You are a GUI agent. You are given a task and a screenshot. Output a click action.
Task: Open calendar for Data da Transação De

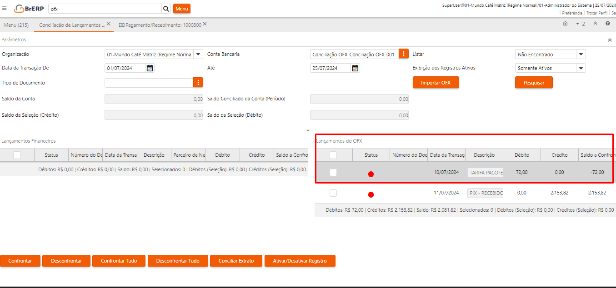pyautogui.click(x=150, y=68)
